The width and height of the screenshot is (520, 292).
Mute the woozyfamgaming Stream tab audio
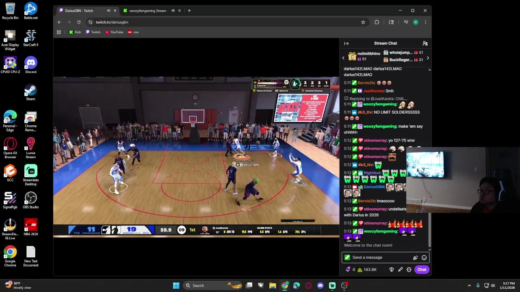pos(173,11)
